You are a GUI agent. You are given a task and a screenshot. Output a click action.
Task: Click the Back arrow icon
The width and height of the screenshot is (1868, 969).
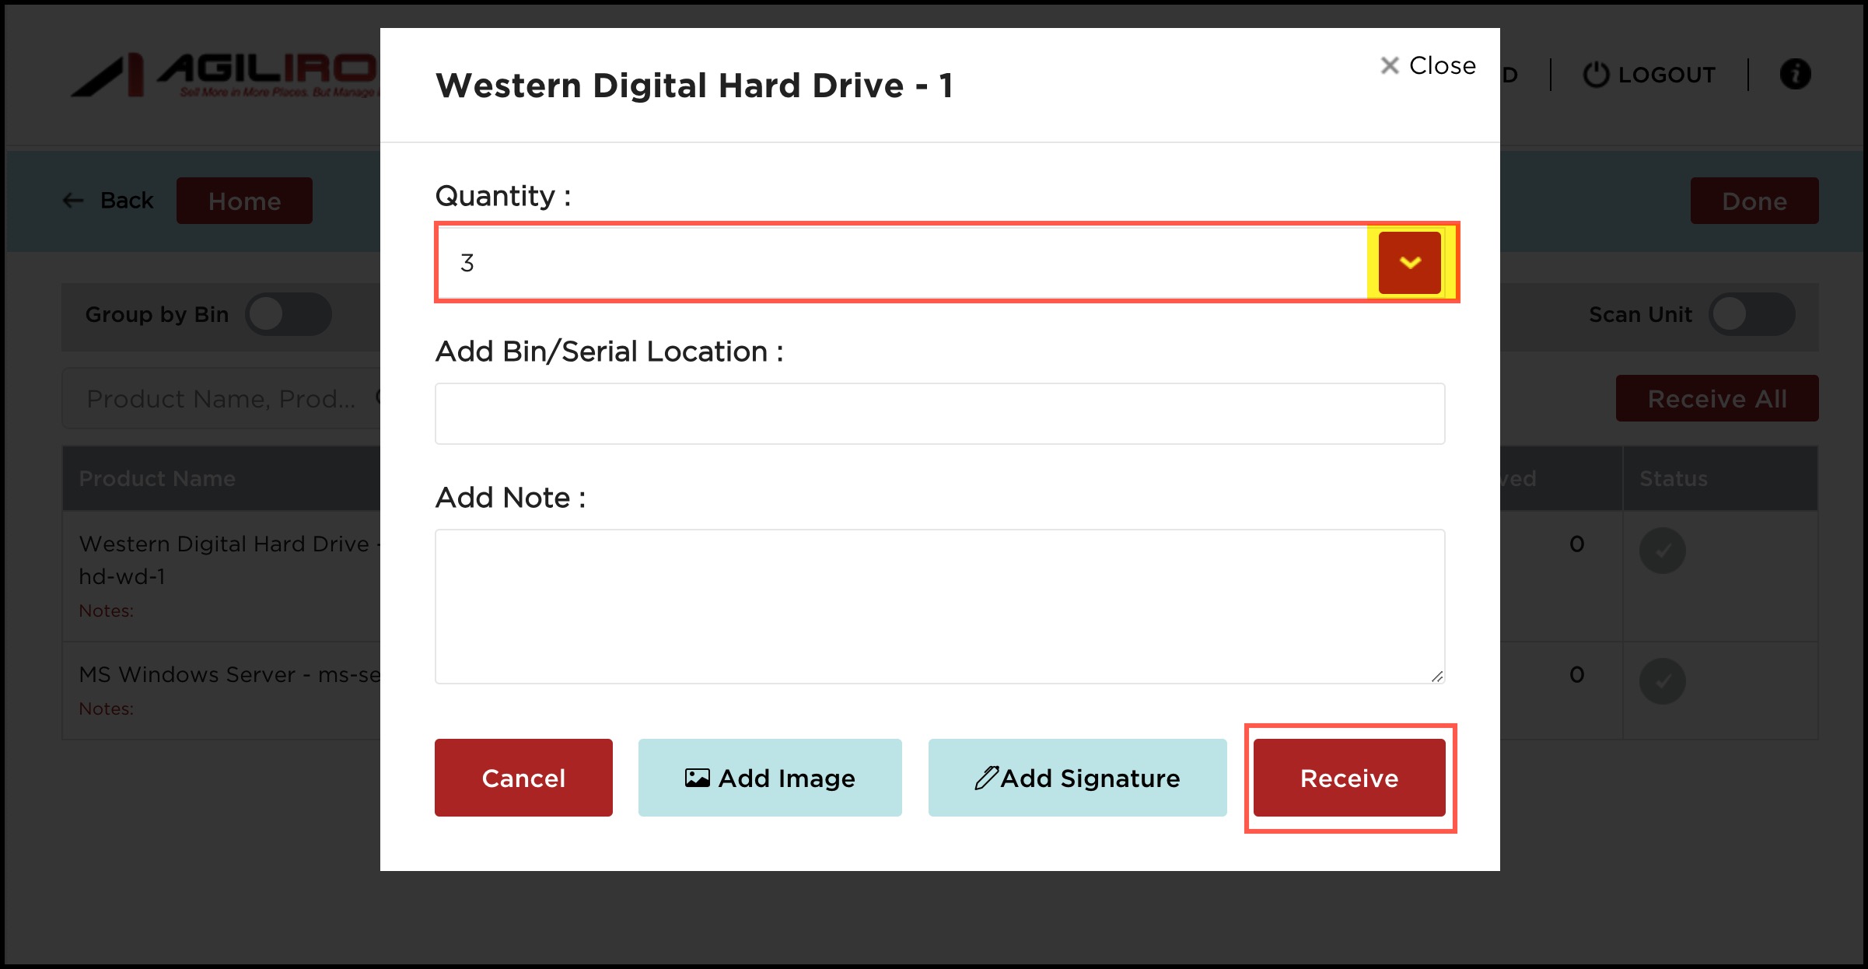[73, 201]
